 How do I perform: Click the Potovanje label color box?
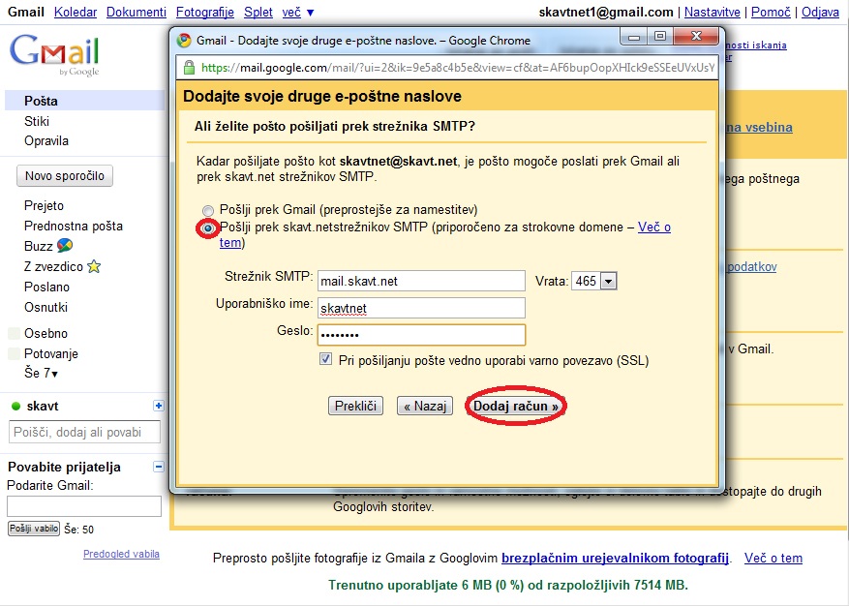coord(15,353)
